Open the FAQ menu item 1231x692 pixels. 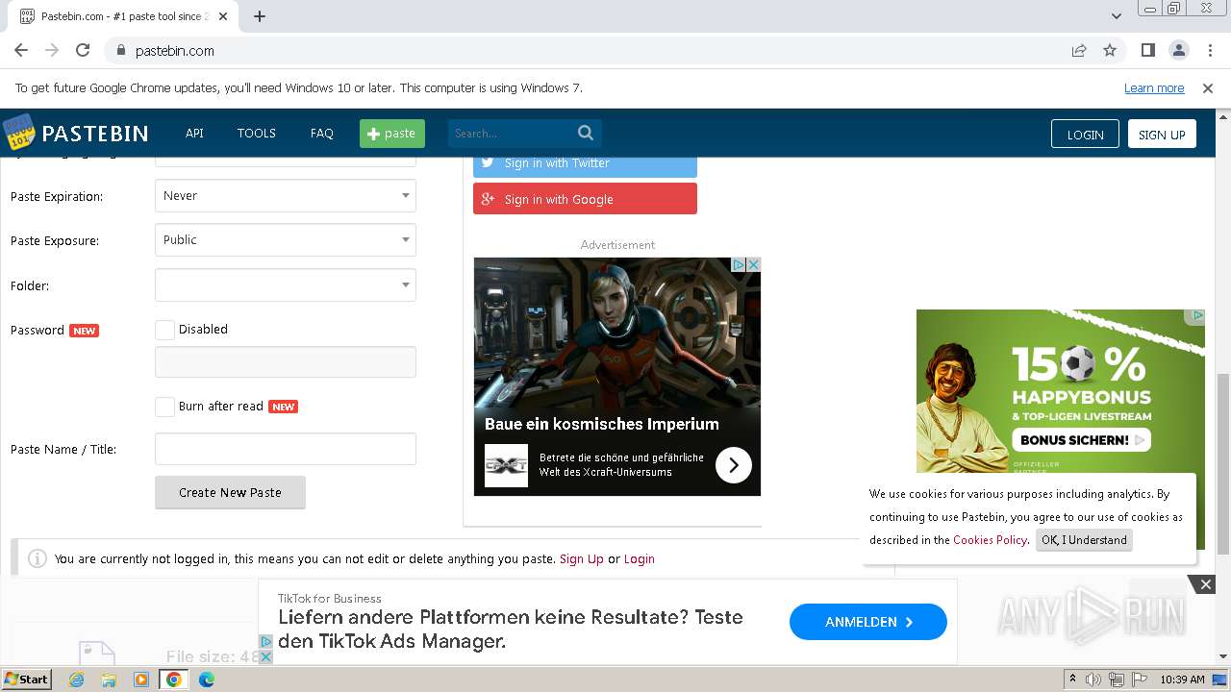click(x=321, y=134)
